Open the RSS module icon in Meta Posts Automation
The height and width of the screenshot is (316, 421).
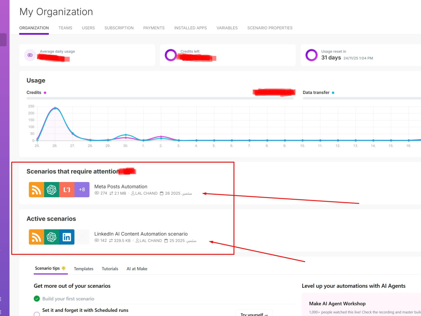click(x=37, y=190)
